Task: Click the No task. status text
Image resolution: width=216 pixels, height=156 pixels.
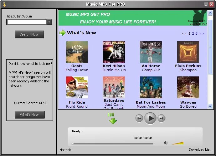Action: pyautogui.click(x=65, y=150)
